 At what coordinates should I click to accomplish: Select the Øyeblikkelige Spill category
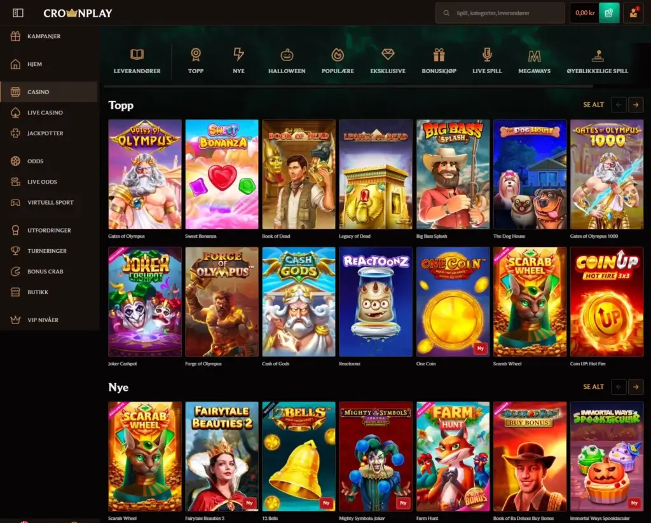(598, 61)
